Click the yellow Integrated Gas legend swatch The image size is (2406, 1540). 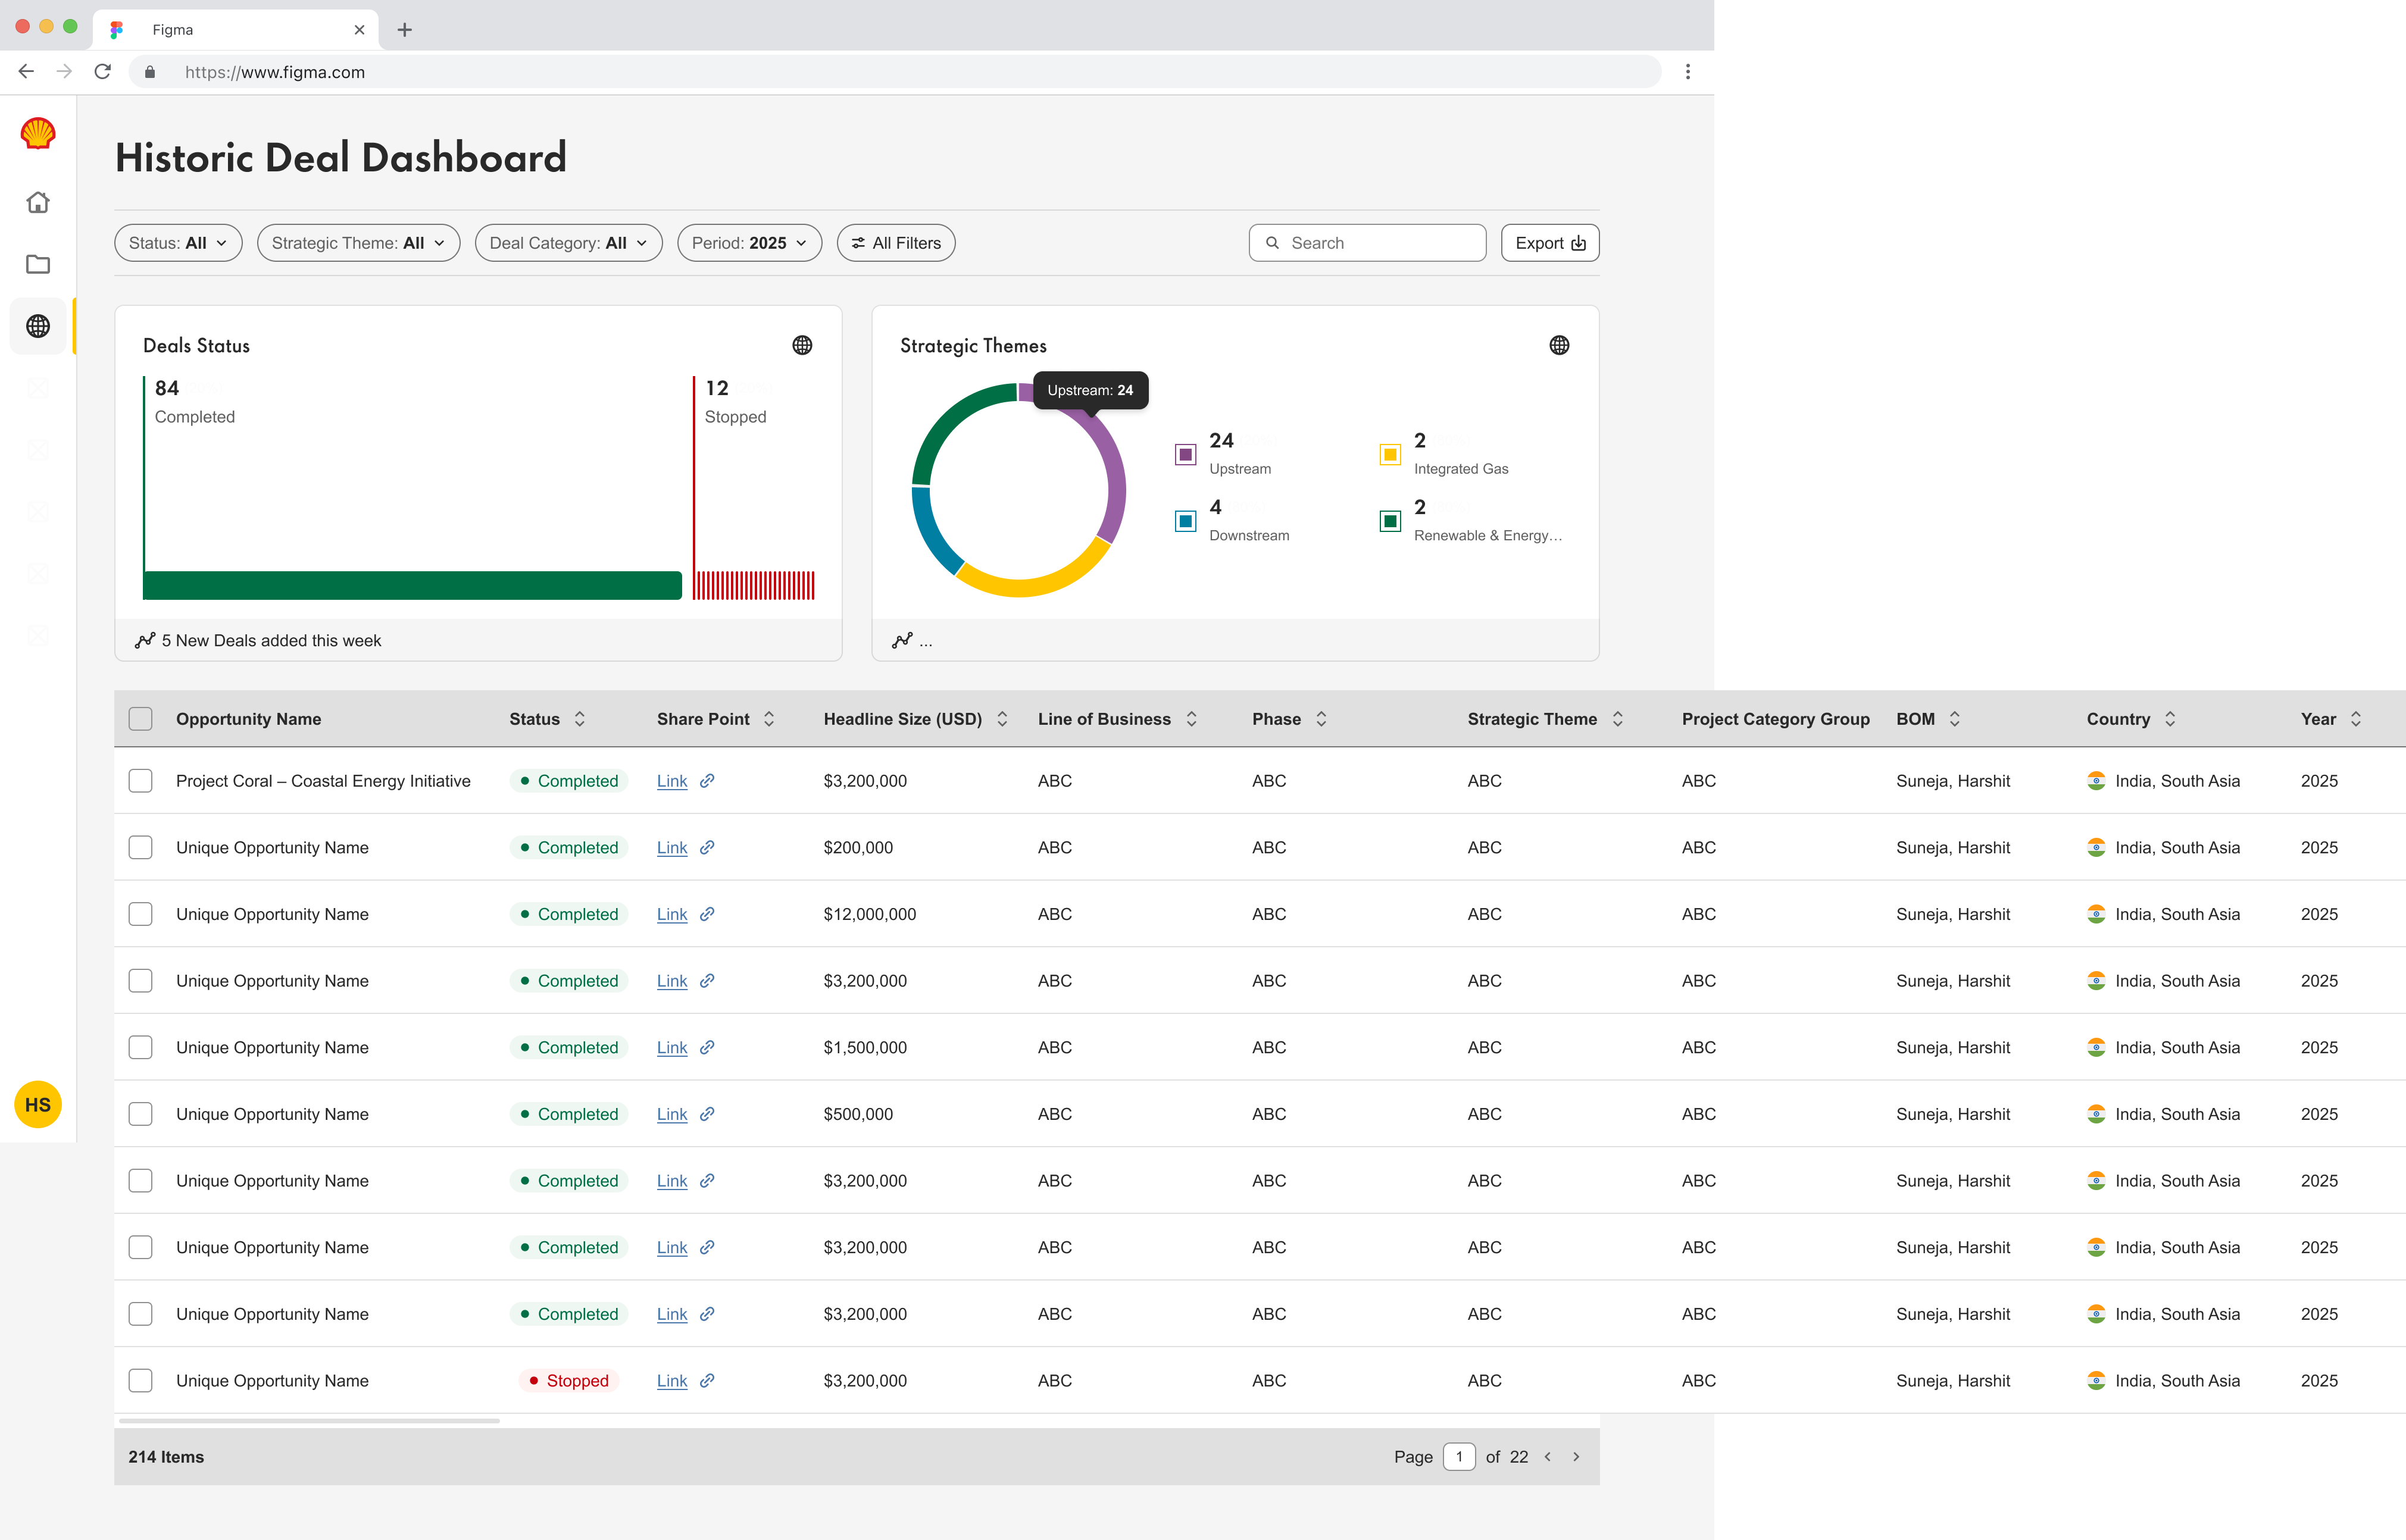click(1389, 455)
